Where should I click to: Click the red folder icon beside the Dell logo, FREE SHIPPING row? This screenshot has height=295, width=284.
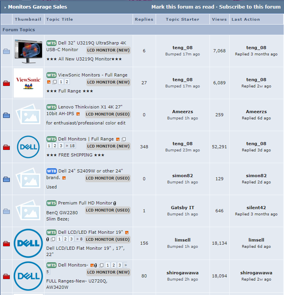pos(6,147)
